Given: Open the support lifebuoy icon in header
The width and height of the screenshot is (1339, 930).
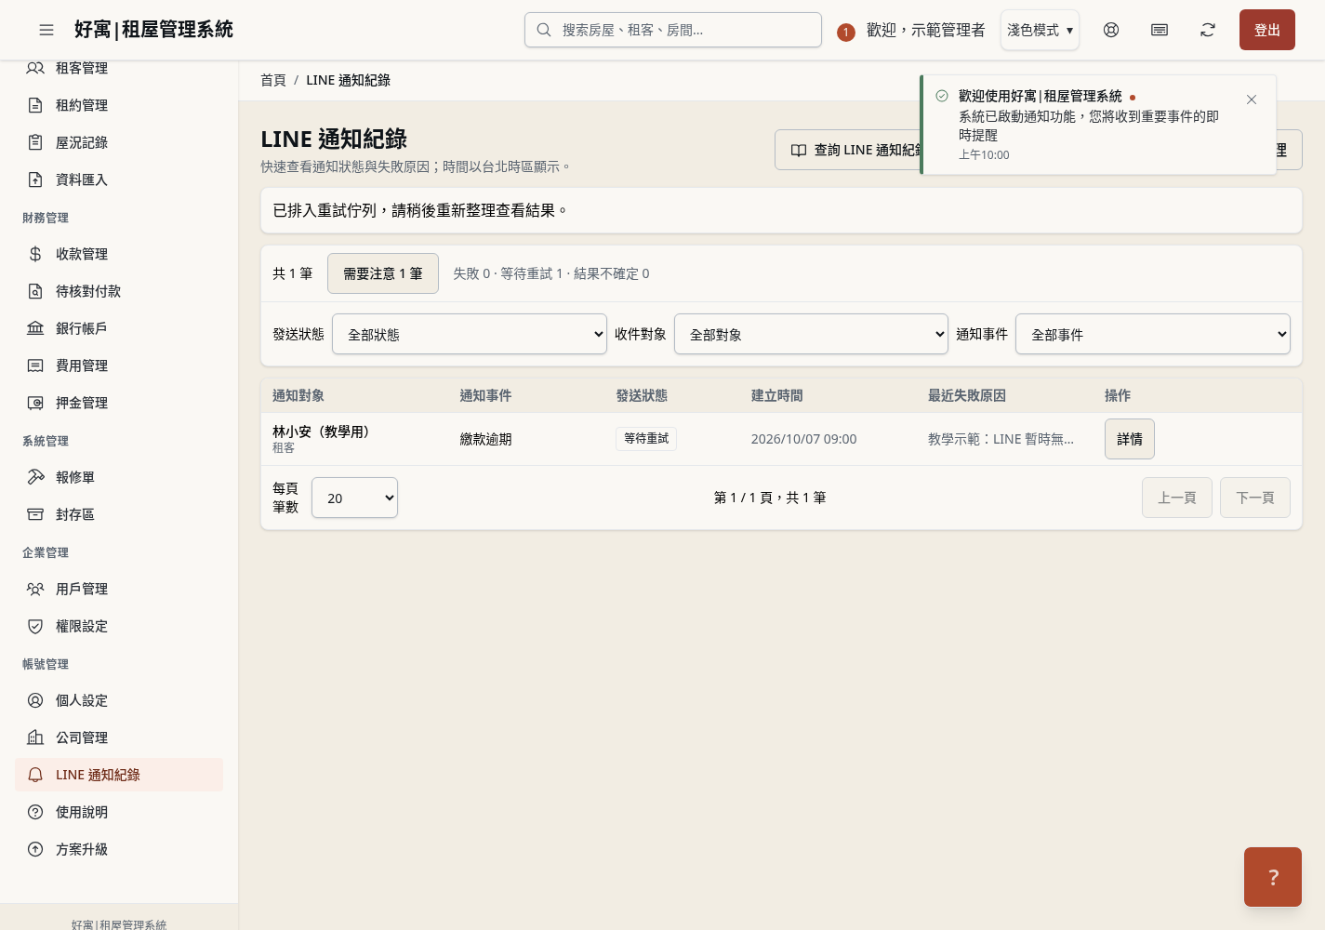Looking at the screenshot, I should (x=1111, y=30).
